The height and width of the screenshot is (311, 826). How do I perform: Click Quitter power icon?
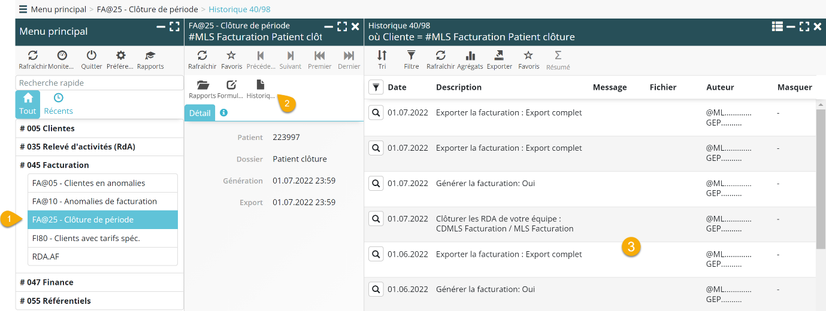91,56
